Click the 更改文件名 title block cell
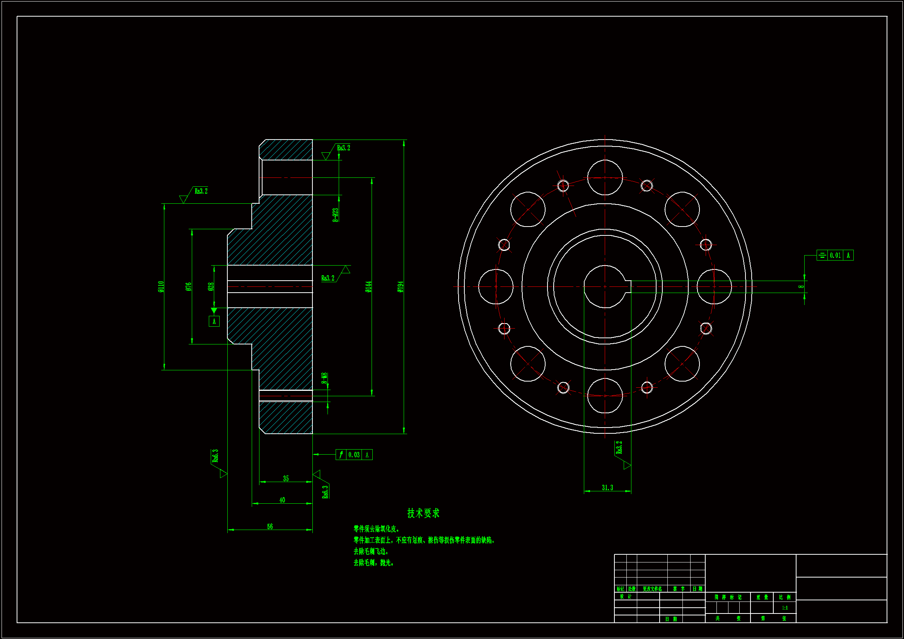This screenshot has width=904, height=639. click(x=652, y=589)
